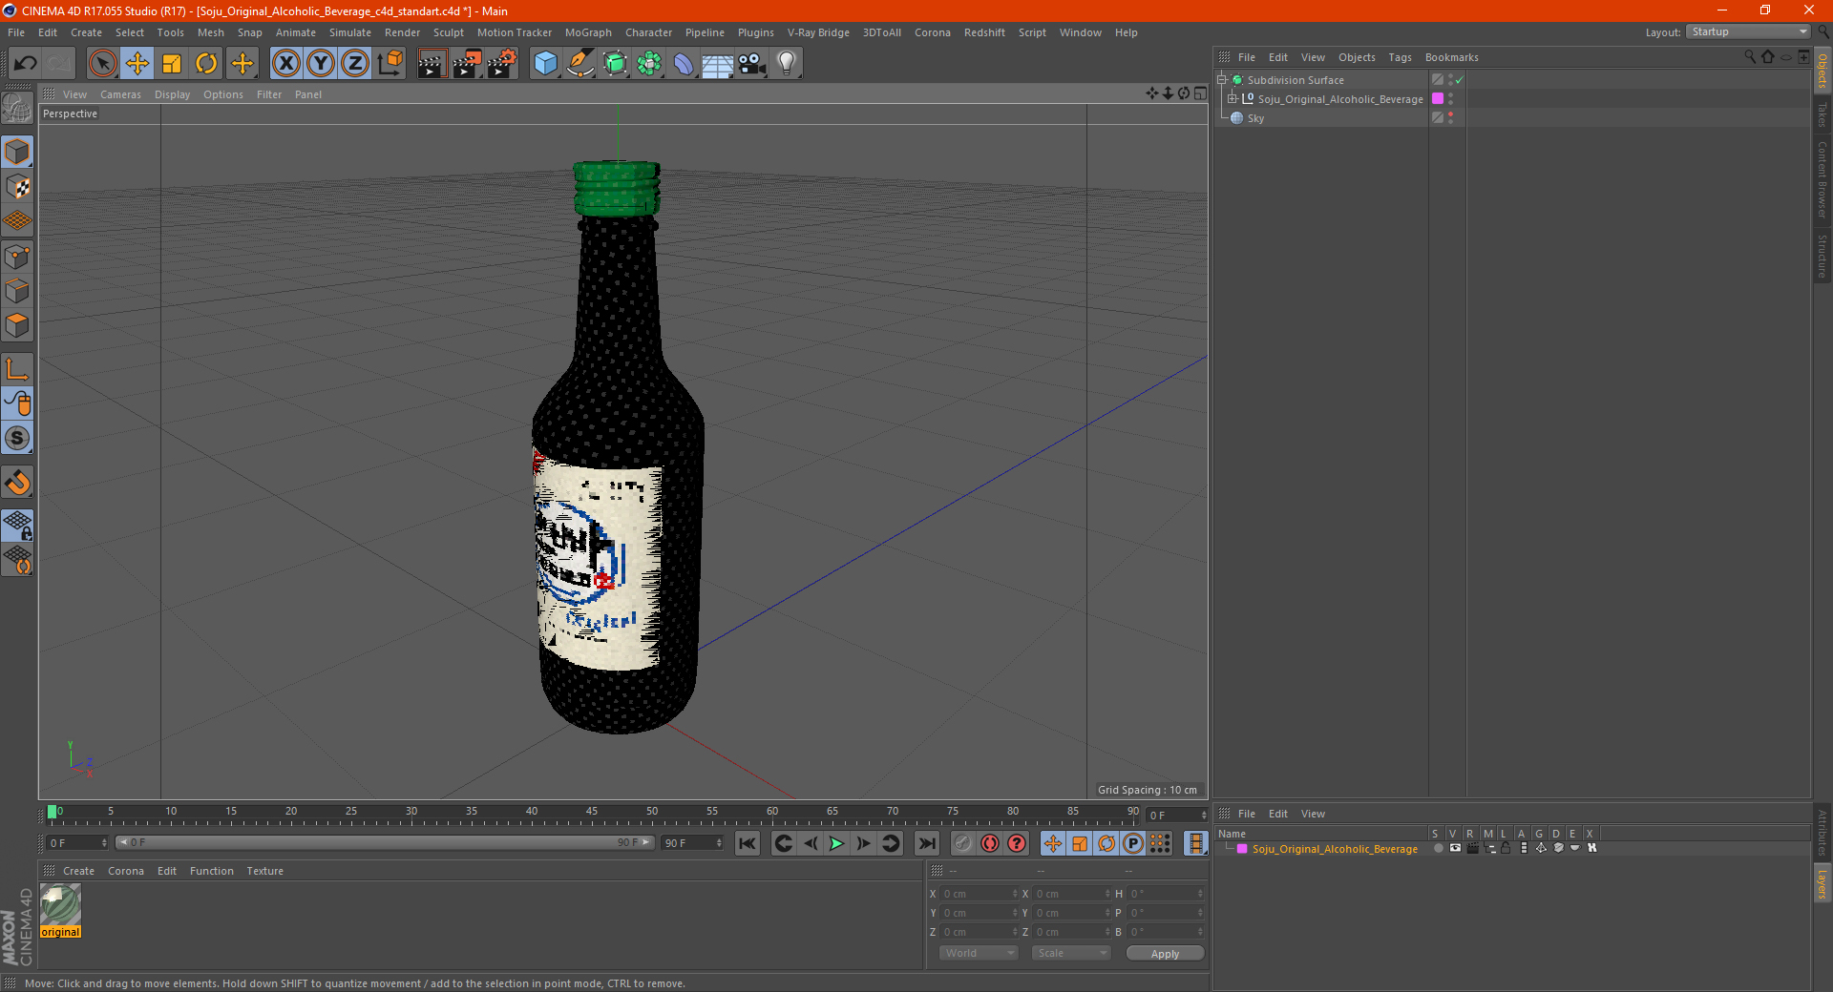Click the original material thumbnail
This screenshot has height=992, width=1833.
pos(60,905)
